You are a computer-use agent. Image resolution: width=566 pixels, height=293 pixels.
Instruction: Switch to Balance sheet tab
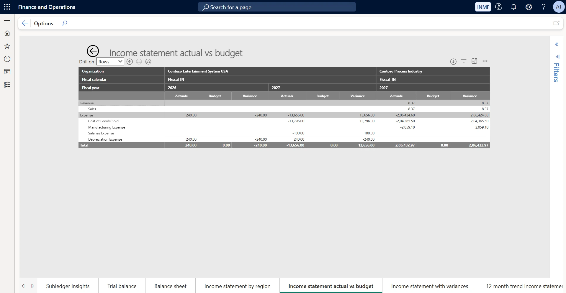[x=171, y=286]
